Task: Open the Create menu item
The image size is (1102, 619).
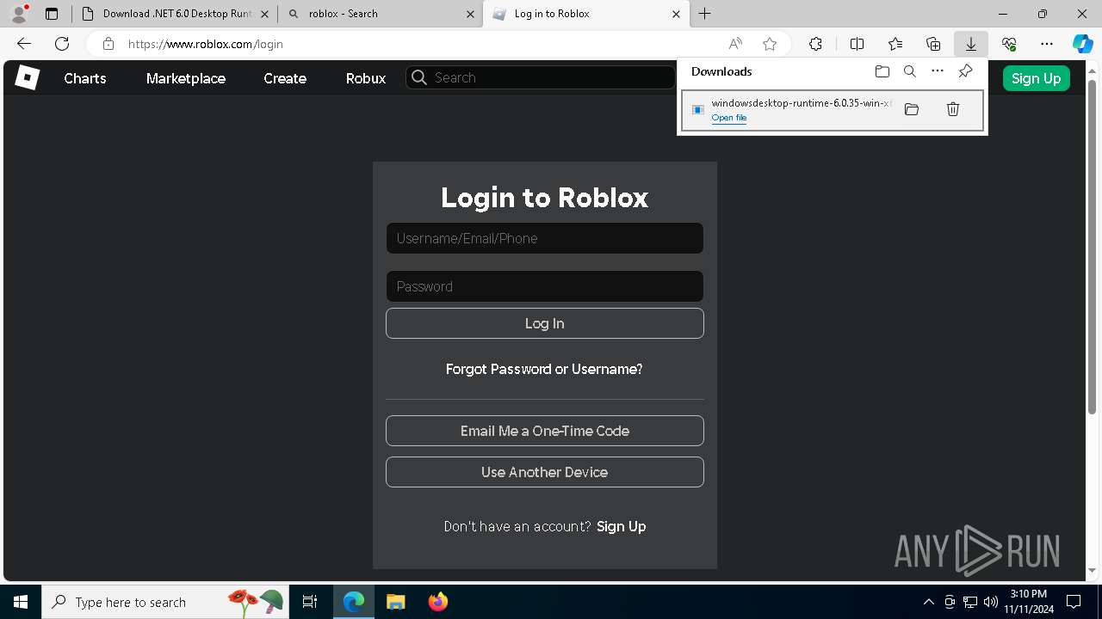Action: click(285, 78)
